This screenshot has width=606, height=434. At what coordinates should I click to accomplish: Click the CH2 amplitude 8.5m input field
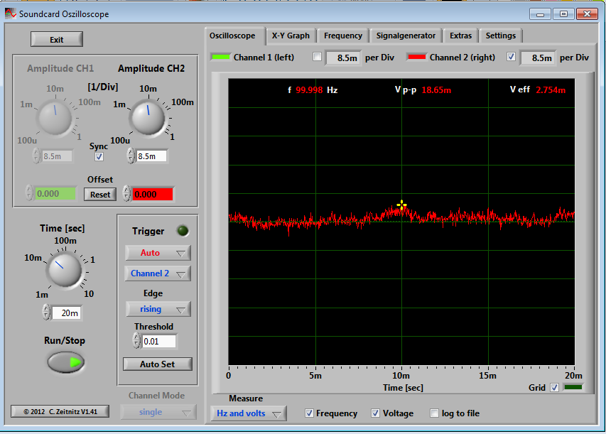(x=152, y=156)
